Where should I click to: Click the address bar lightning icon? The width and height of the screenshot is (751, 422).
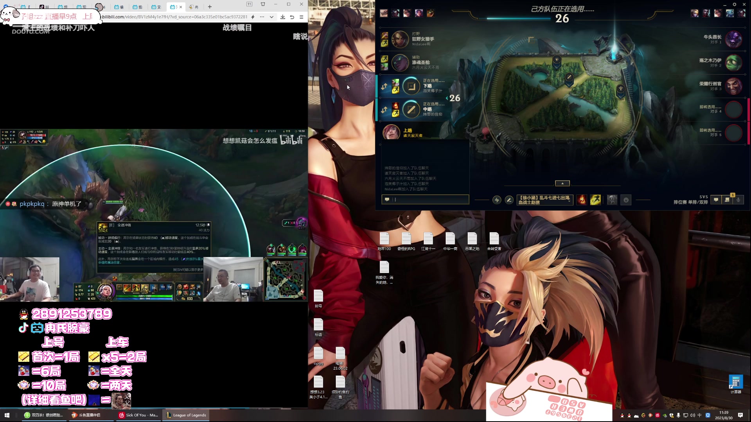pos(253,17)
